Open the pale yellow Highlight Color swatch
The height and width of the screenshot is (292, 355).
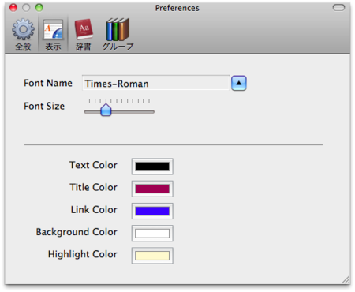(152, 256)
